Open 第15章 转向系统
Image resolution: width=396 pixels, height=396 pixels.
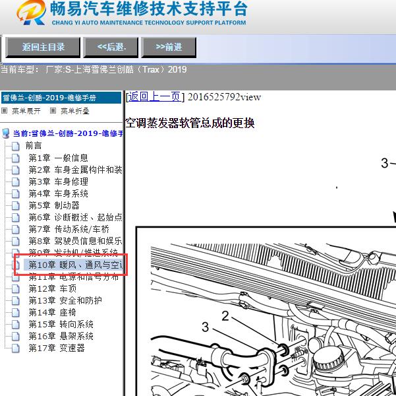(x=61, y=325)
